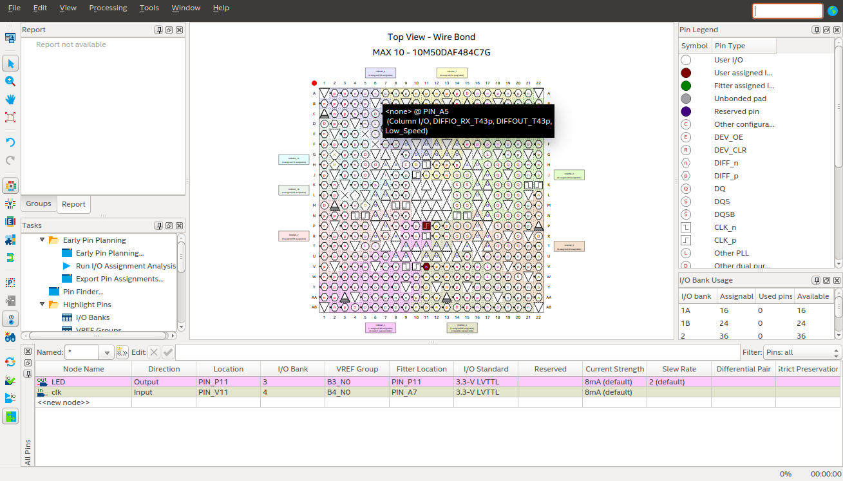Select the Pin Finder... task
Screen dimensions: 843x481
pyautogui.click(x=83, y=292)
